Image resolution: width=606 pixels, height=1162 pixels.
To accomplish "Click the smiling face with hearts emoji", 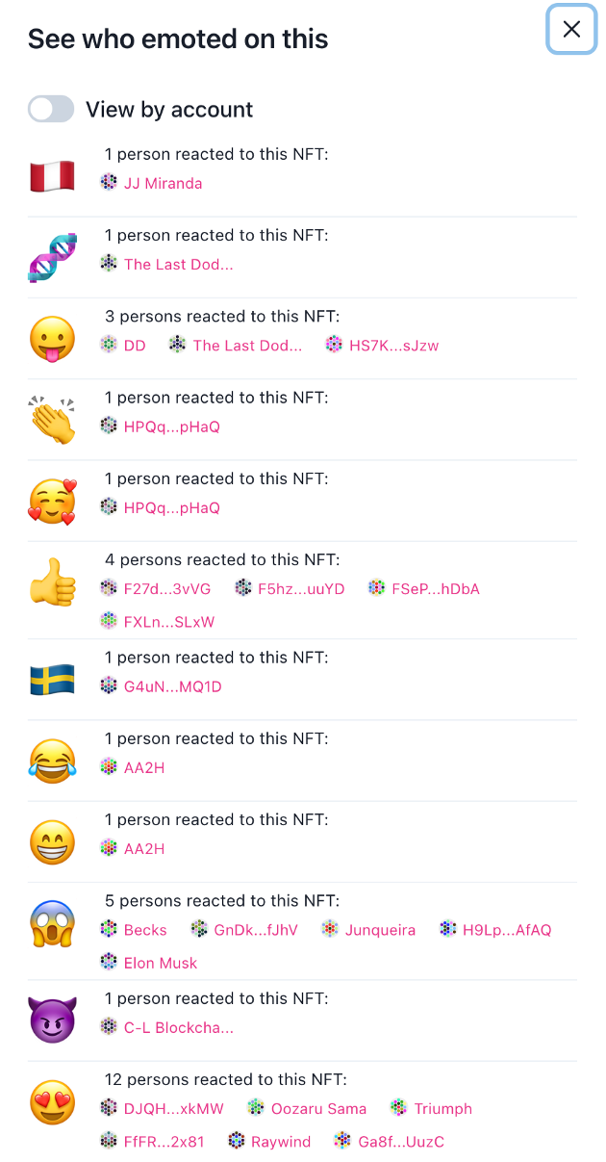I will pyautogui.click(x=52, y=501).
